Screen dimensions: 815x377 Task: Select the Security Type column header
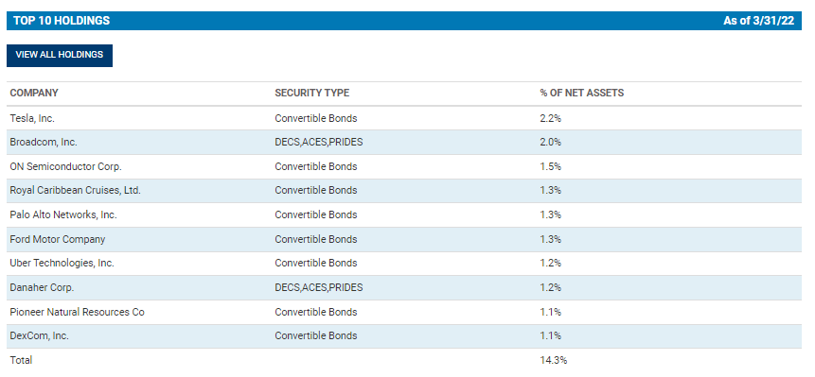click(x=311, y=93)
